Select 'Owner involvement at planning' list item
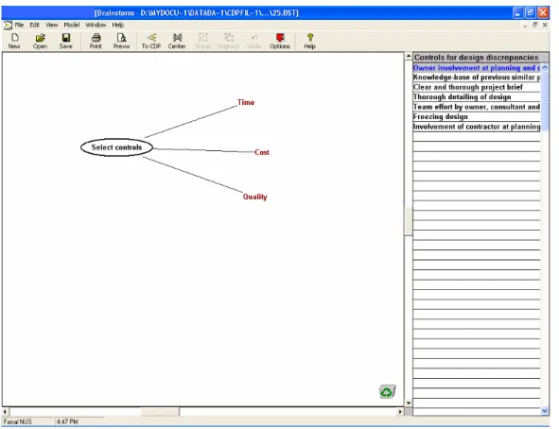The height and width of the screenshot is (429, 559). click(477, 68)
